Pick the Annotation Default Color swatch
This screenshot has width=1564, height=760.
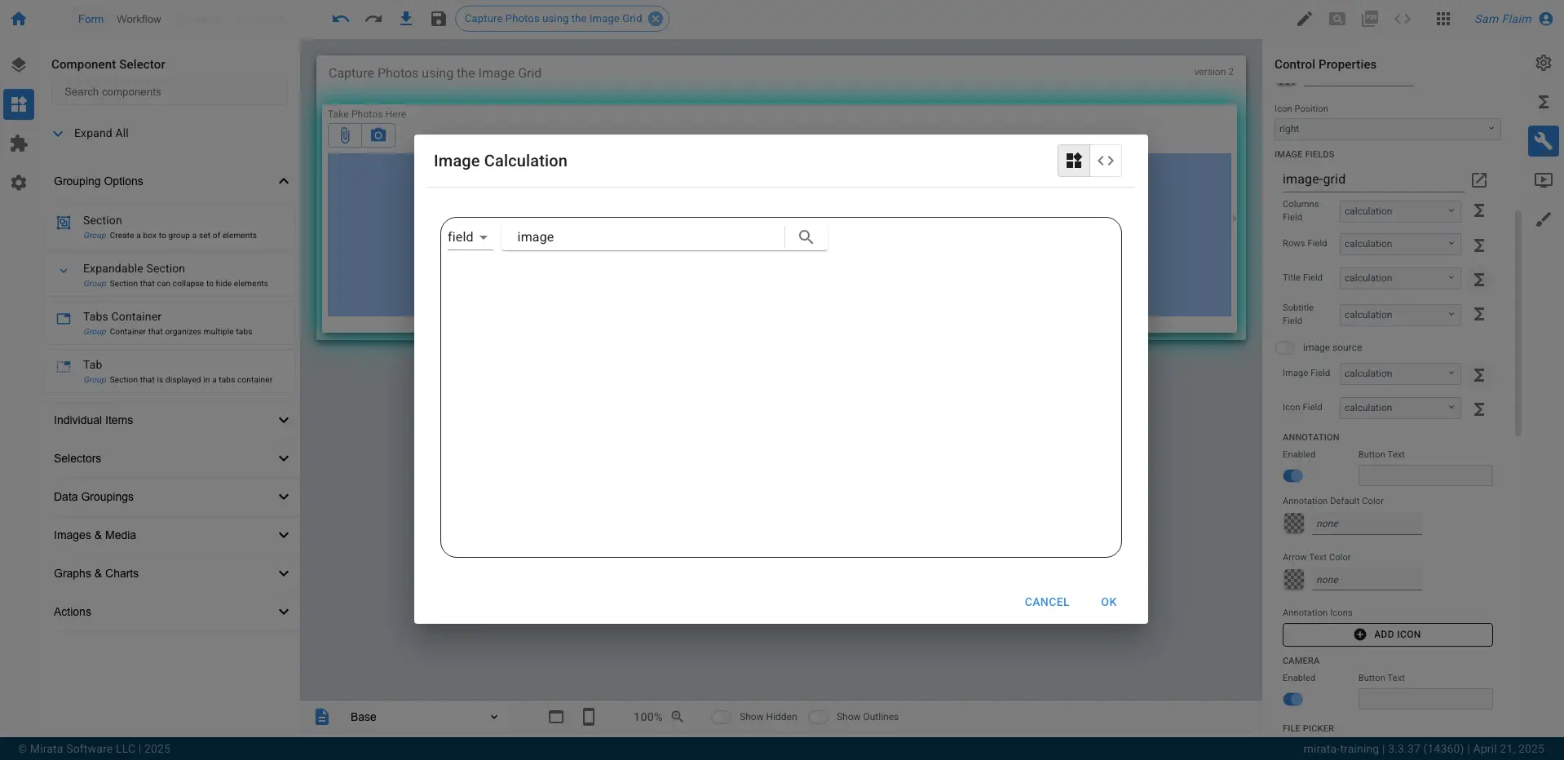[x=1294, y=524]
